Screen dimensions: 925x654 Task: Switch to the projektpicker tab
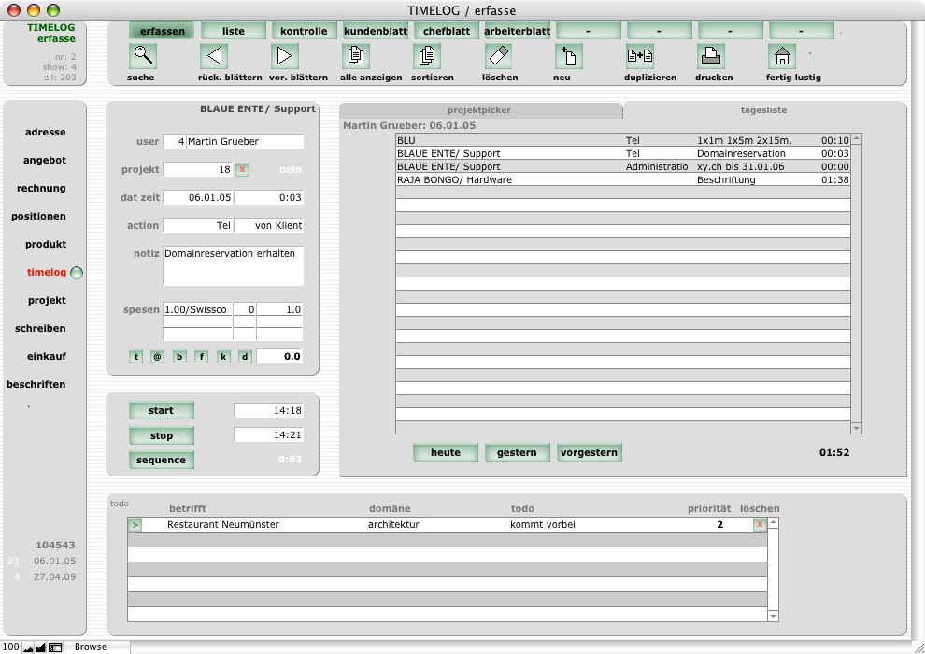[x=479, y=110]
